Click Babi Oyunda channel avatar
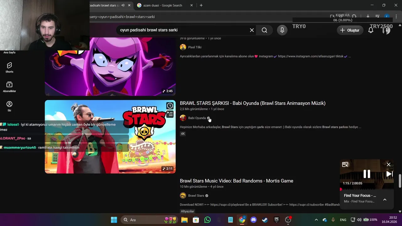Screen dimensions: 402x226 coord(183,118)
